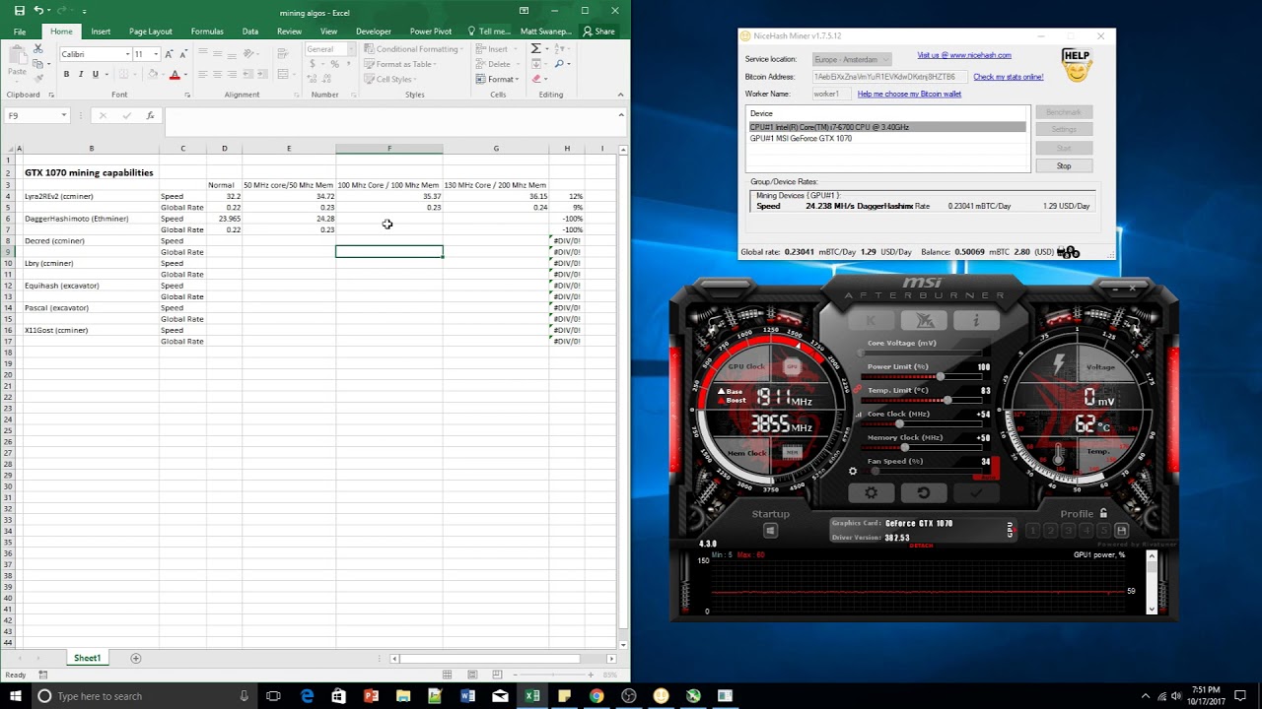Image resolution: width=1262 pixels, height=709 pixels.
Task: Open the font name Calibri dropdown
Action: (127, 54)
